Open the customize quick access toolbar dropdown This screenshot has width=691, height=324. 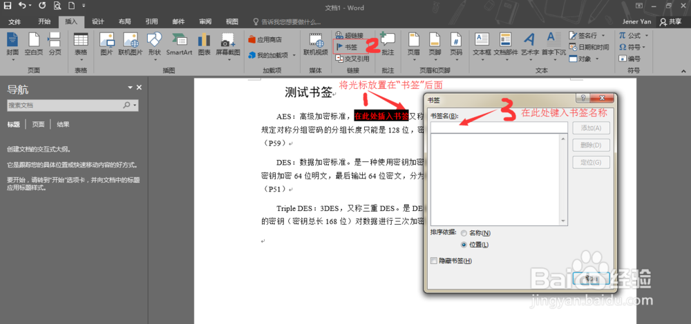click(84, 6)
